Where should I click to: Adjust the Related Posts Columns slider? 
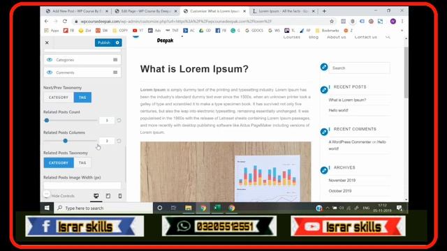coord(65,141)
